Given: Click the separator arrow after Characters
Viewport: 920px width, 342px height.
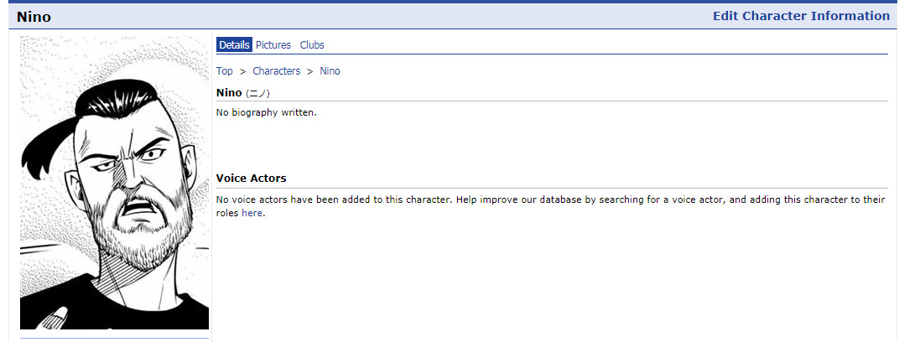Looking at the screenshot, I should pyautogui.click(x=309, y=71).
